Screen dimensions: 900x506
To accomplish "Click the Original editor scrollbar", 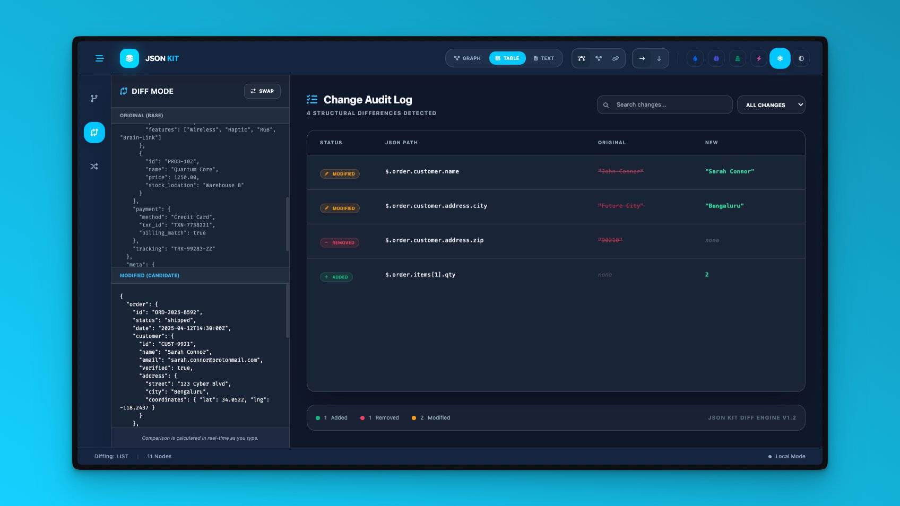I will point(288,224).
